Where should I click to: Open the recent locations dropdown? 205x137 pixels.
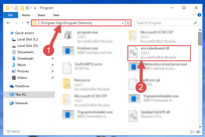pyautogui.click(x=22, y=23)
